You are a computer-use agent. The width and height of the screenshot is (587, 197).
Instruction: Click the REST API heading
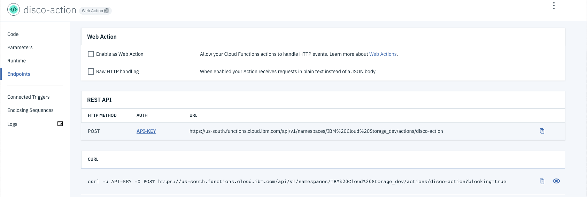[99, 100]
